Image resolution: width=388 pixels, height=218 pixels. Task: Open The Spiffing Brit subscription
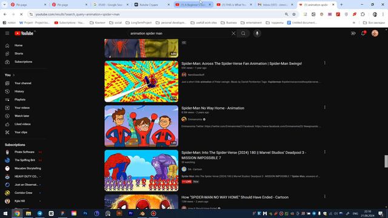coord(24,160)
